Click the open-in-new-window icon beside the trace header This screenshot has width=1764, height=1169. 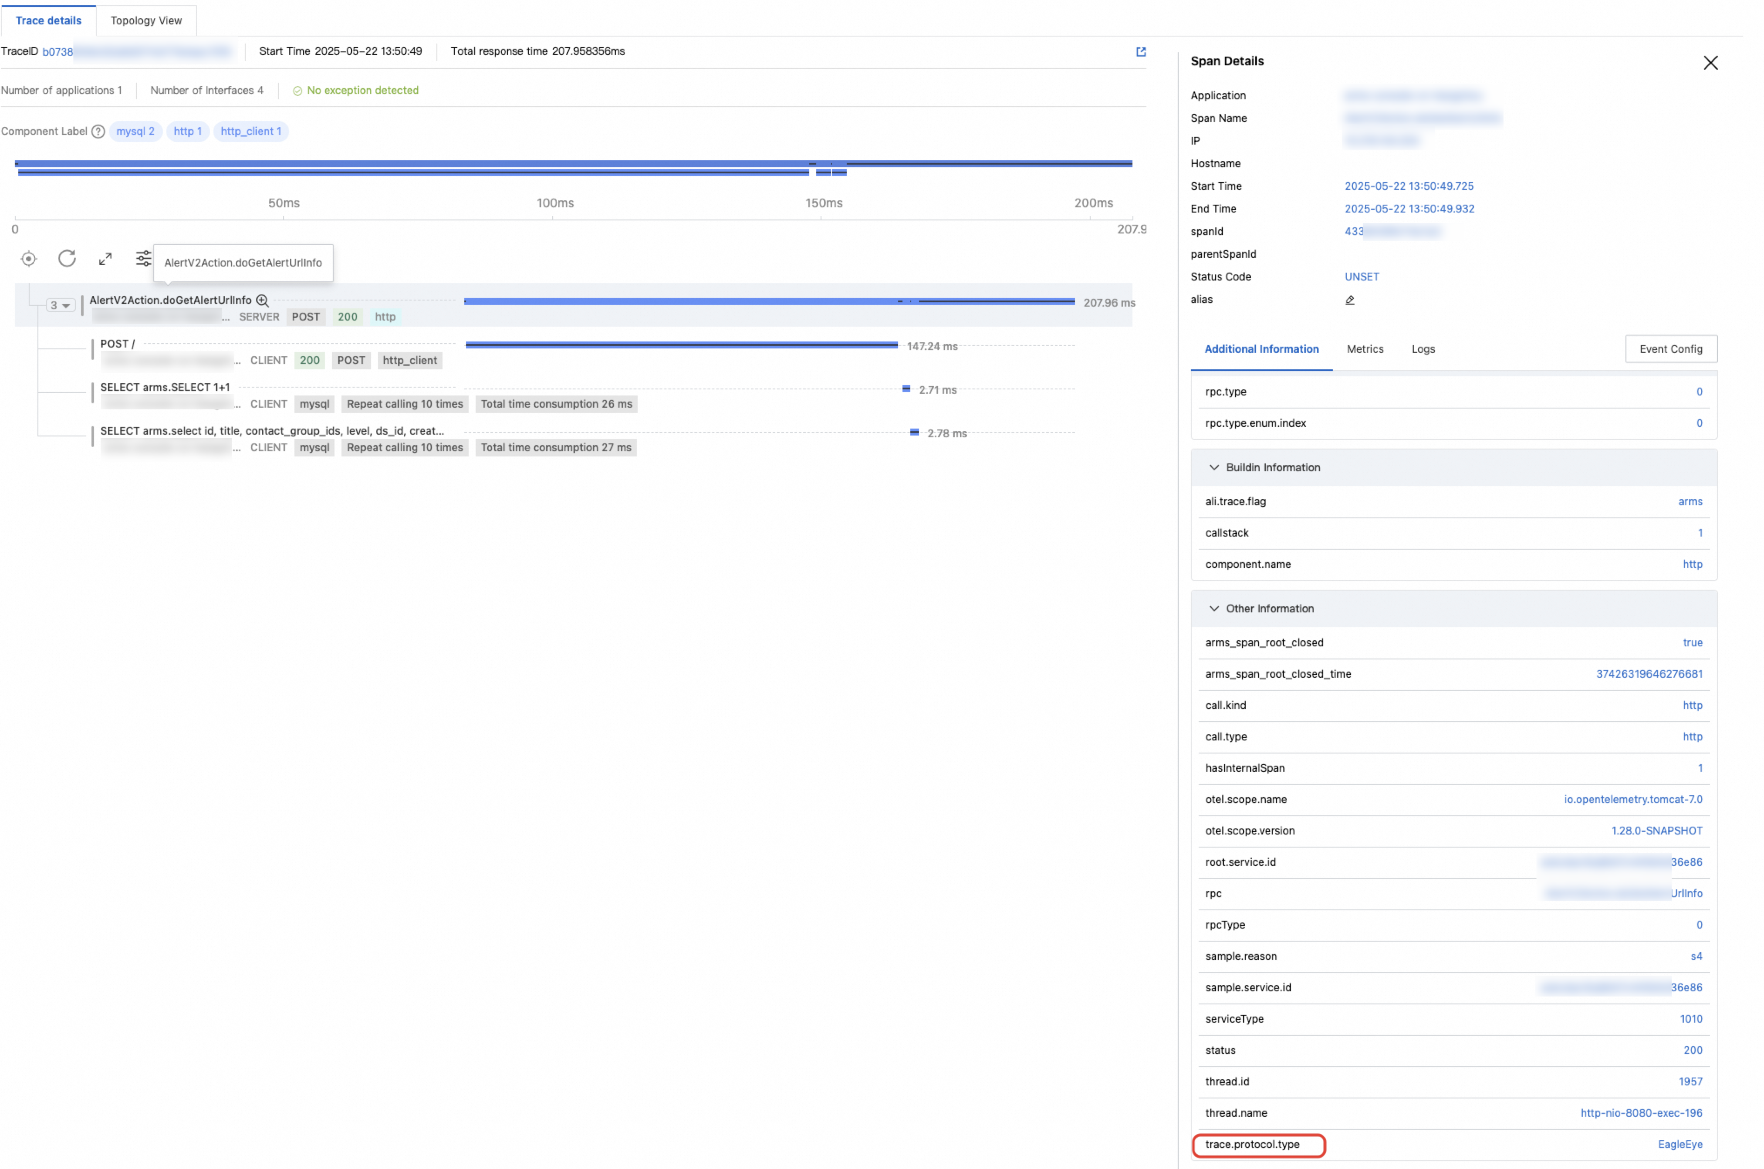[1140, 51]
